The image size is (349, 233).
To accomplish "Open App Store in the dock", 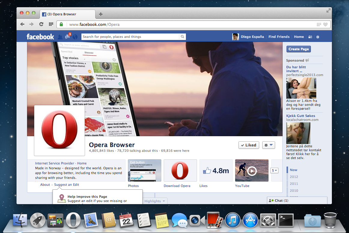I will coord(250,220).
